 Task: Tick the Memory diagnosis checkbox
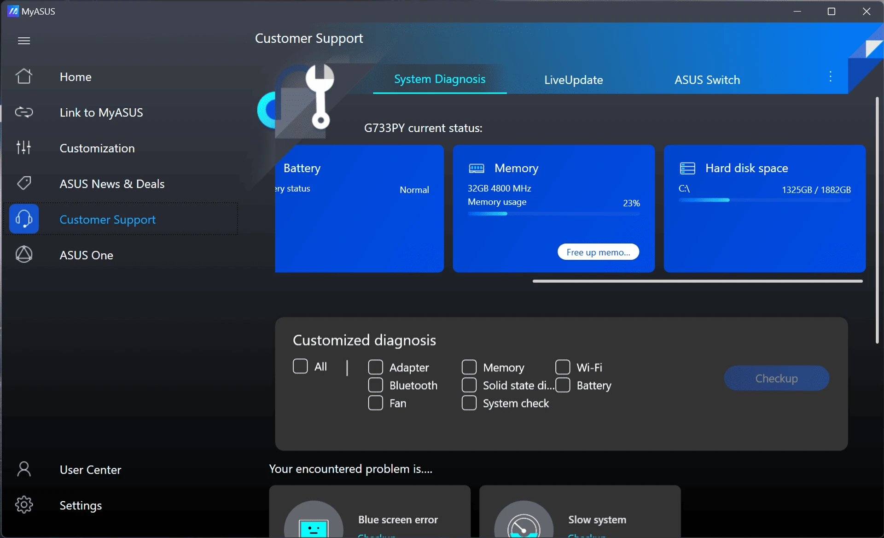pos(469,367)
